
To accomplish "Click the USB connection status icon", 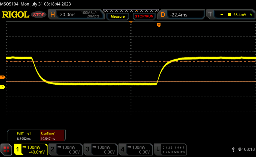I will coord(233,149).
